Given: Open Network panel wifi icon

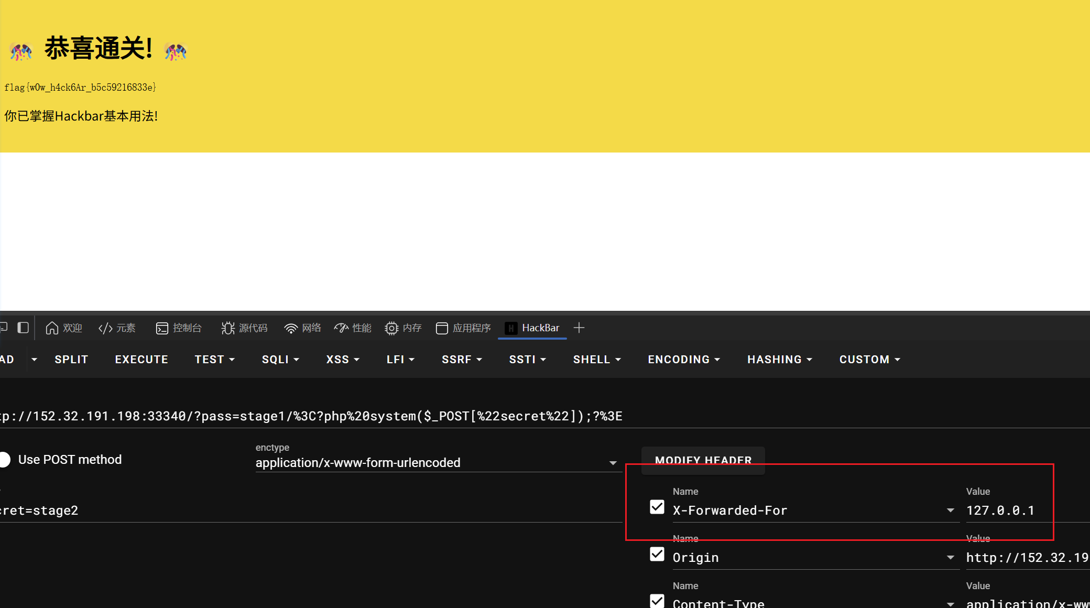Looking at the screenshot, I should point(291,328).
